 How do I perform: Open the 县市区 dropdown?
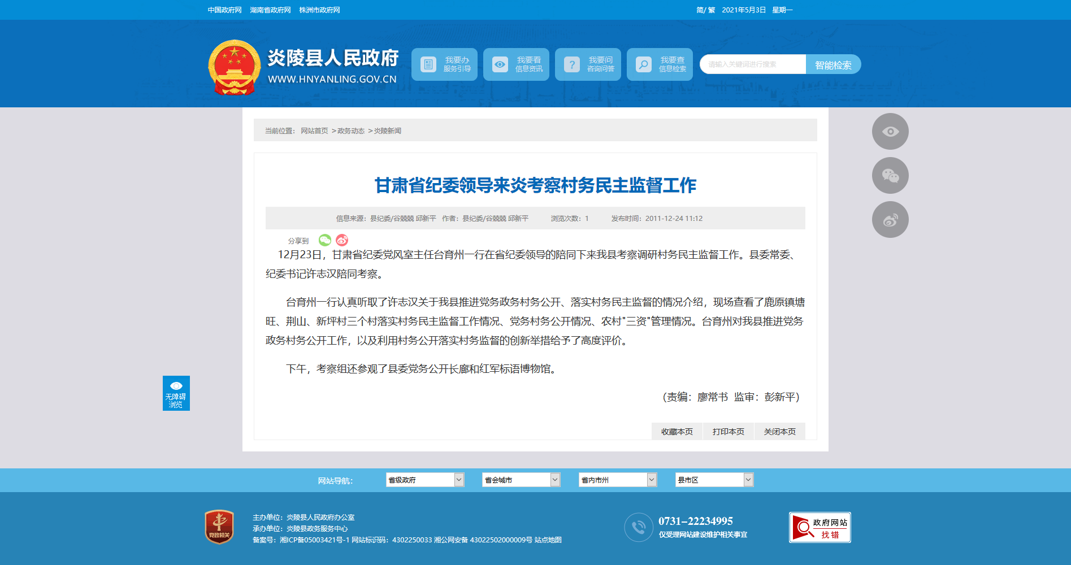coord(714,480)
